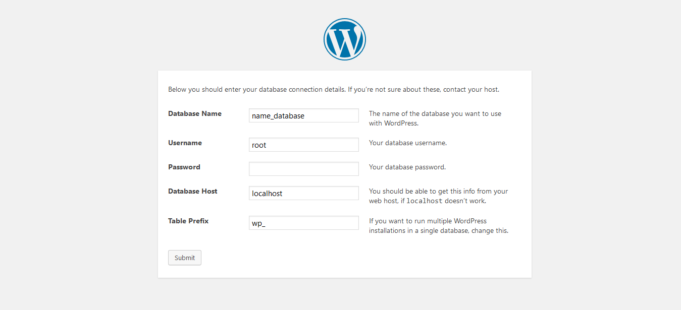Click the Password label
The image size is (681, 310).
pyautogui.click(x=184, y=167)
